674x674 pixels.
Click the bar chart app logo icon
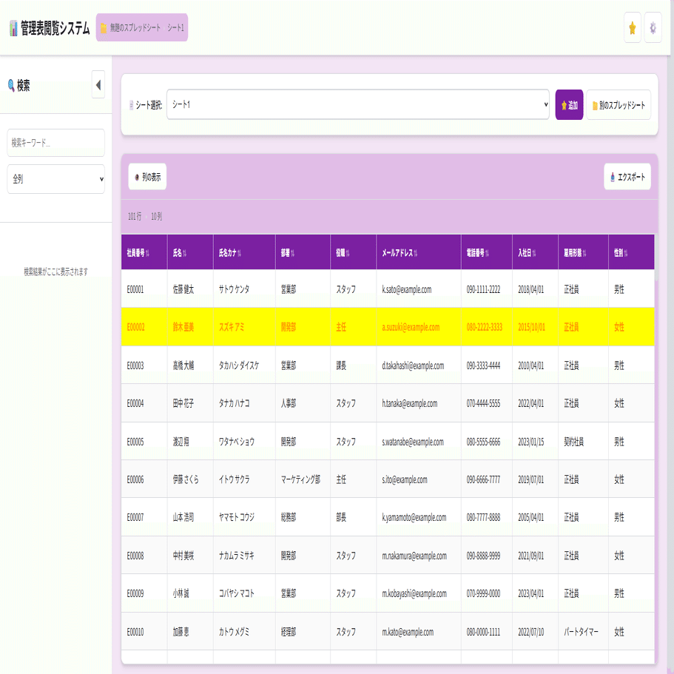[14, 28]
